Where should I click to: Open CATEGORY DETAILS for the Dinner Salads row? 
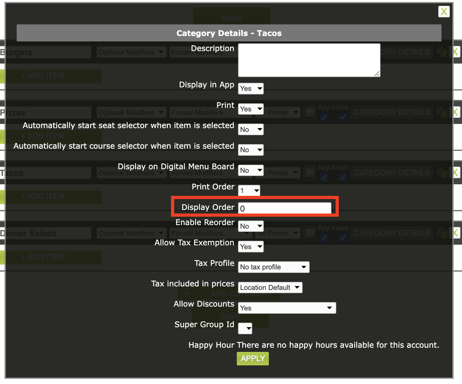[392, 233]
